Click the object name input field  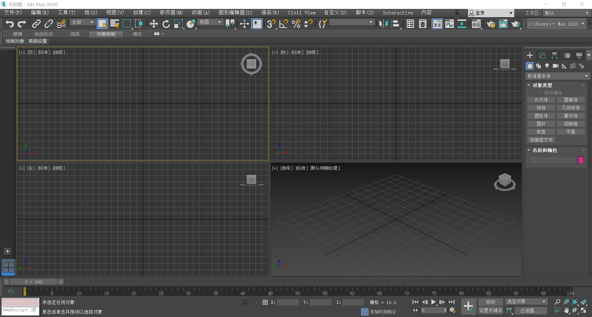[x=553, y=160]
